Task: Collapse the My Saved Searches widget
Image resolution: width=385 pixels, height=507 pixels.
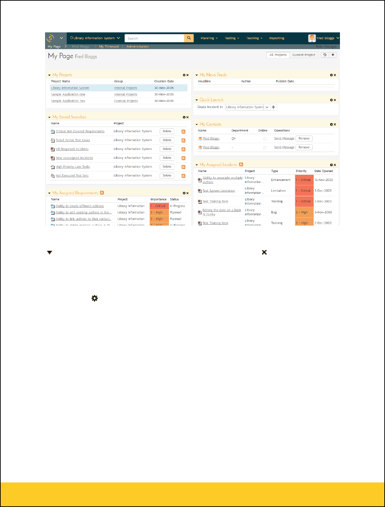Action: (49, 117)
